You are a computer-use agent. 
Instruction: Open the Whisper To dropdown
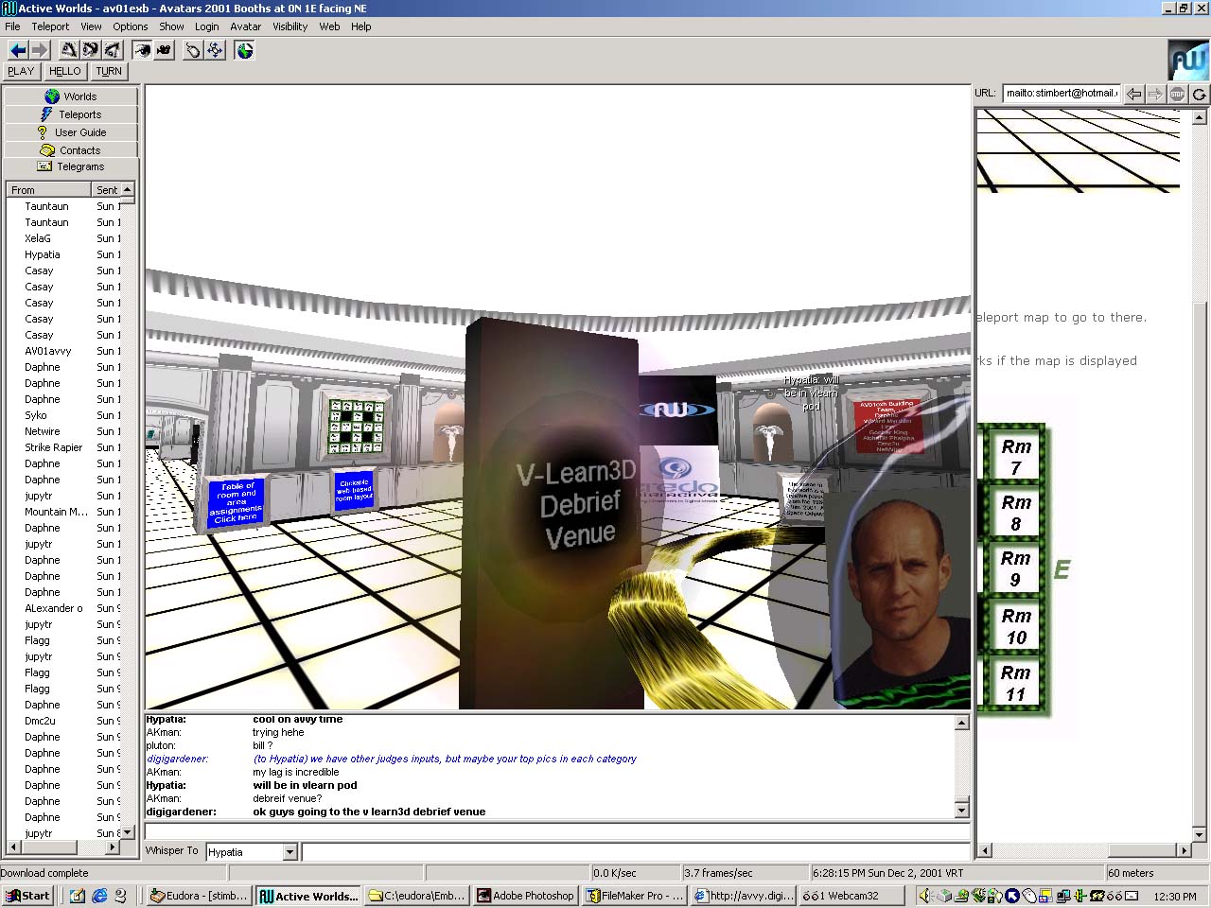[x=290, y=852]
